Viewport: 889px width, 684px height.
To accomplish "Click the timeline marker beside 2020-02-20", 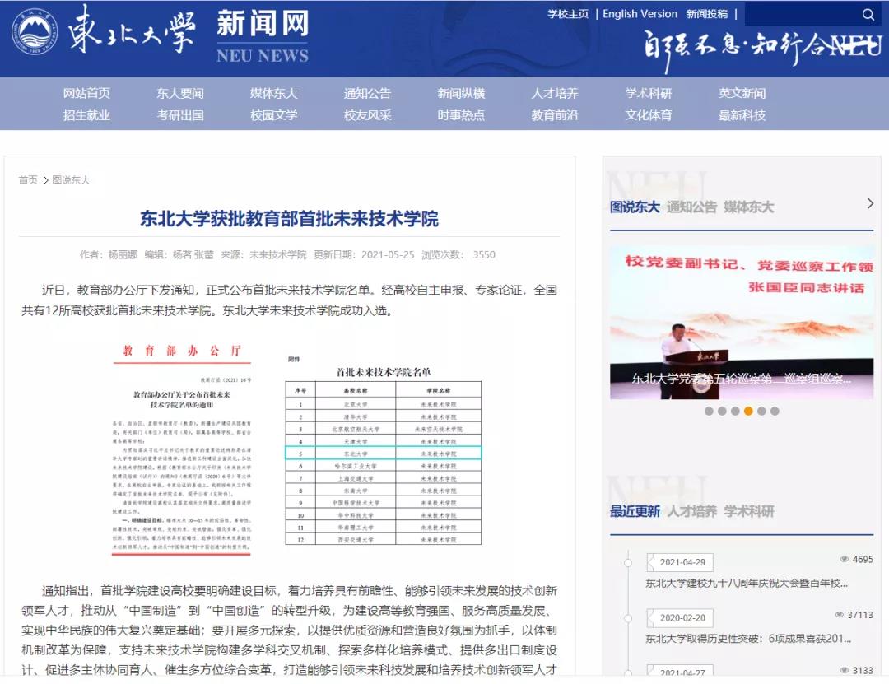I will tap(627, 618).
